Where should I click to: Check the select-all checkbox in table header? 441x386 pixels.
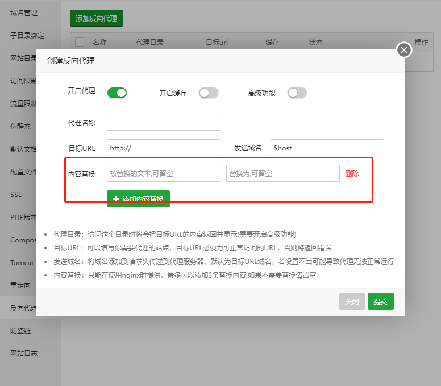pos(80,42)
